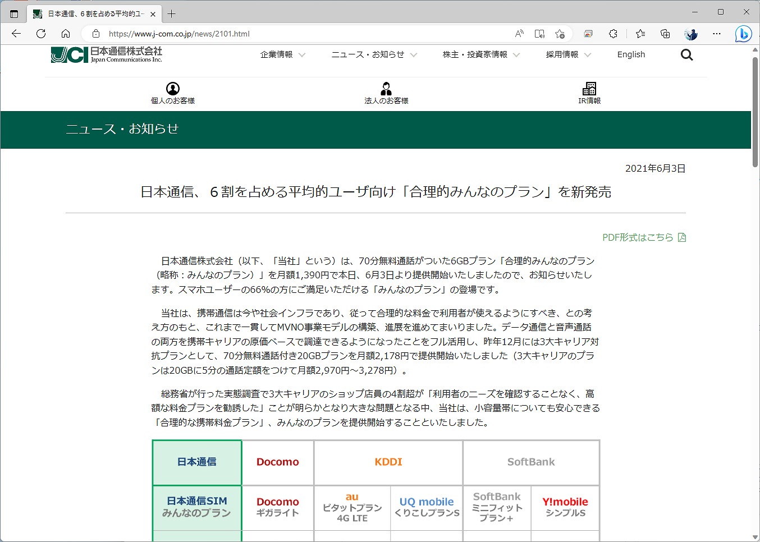Screen dimensions: 760x542
Task: Click the toolbar icon left of Extensions
Action: tap(588, 34)
